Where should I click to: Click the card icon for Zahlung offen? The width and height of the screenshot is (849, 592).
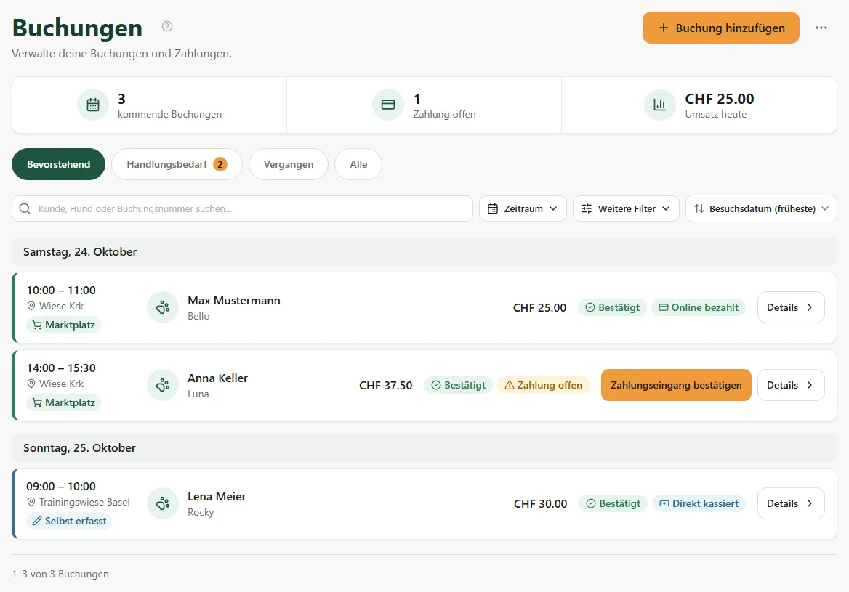click(388, 105)
